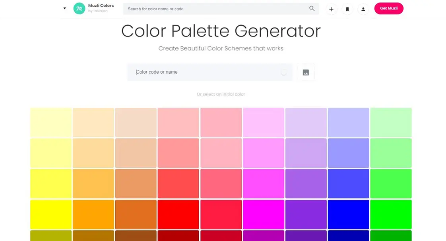Select the bright yellow swatch
Screen dimensions: 446x241
51,214
